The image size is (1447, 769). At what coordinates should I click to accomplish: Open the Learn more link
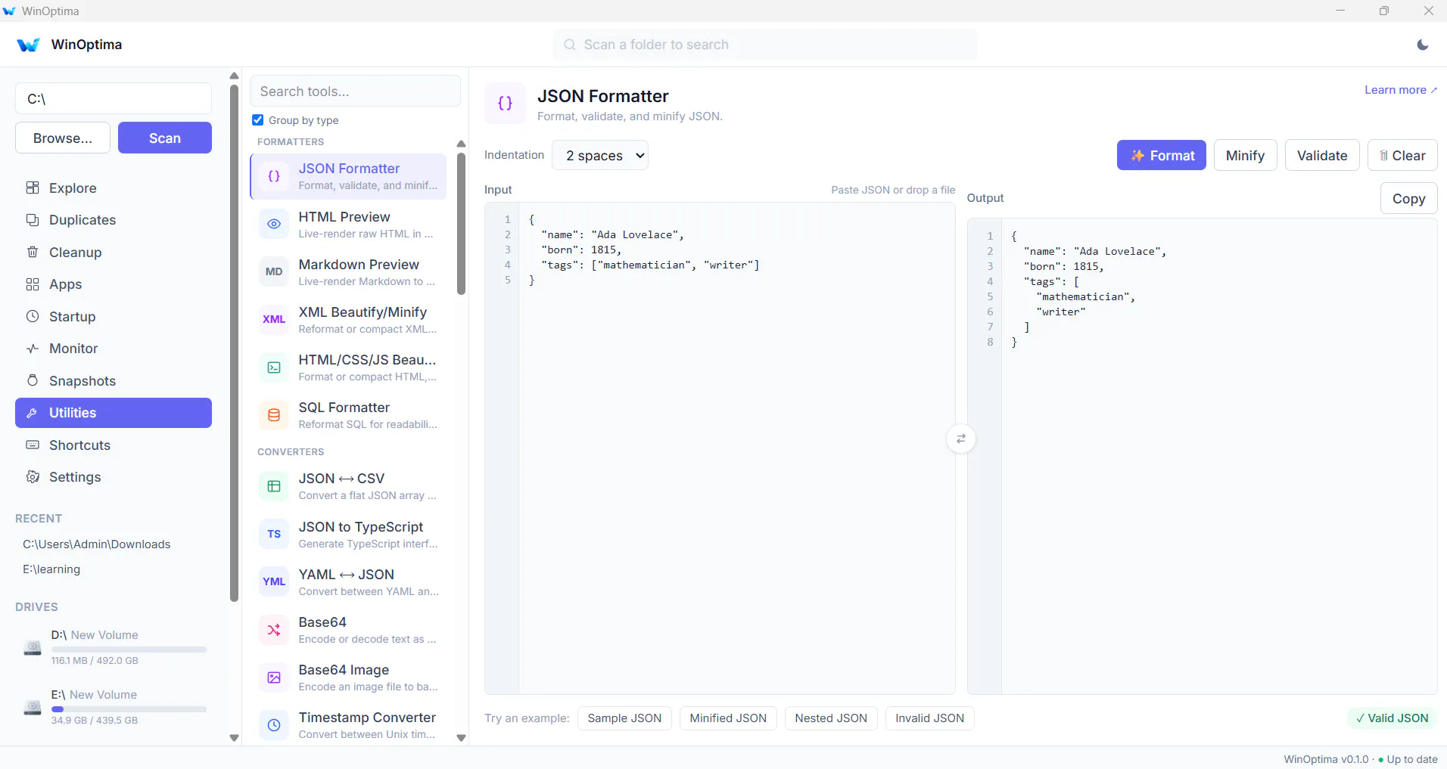(1401, 90)
